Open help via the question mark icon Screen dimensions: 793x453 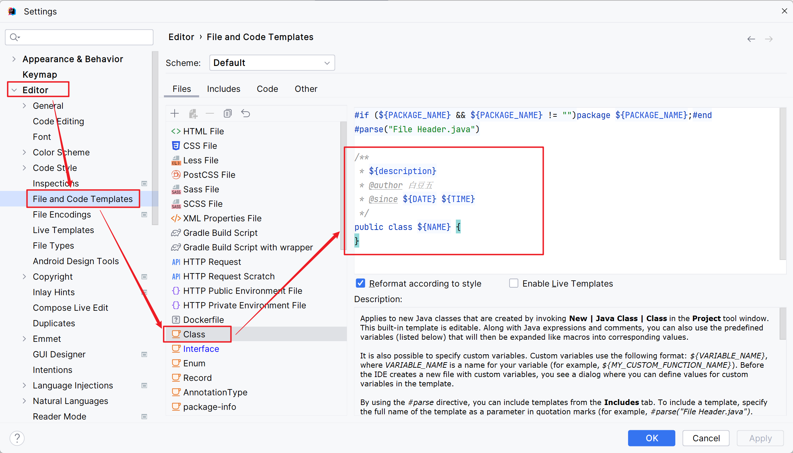(17, 438)
